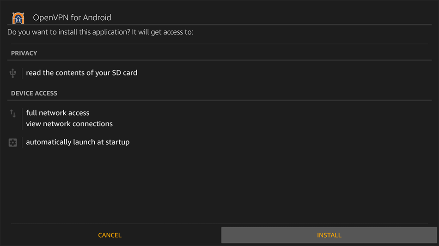Open "read the contents of your SD card" permission

click(81, 73)
